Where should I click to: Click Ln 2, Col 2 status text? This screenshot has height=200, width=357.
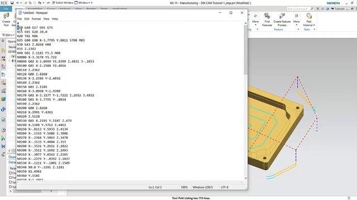tap(155, 187)
